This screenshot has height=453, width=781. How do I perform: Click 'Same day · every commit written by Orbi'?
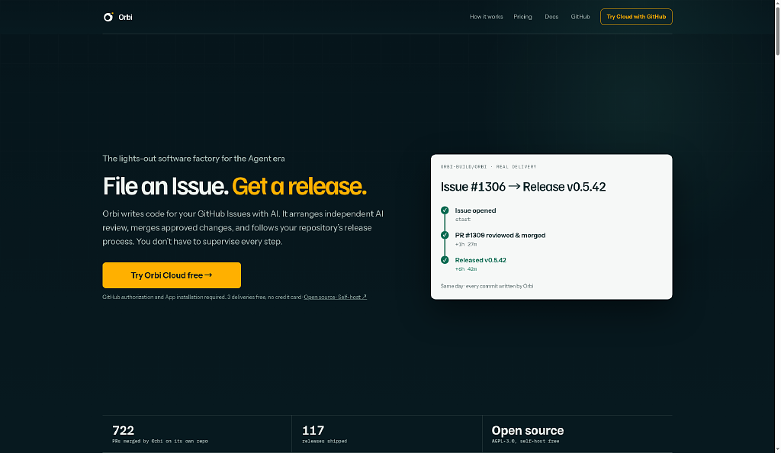tap(487, 286)
